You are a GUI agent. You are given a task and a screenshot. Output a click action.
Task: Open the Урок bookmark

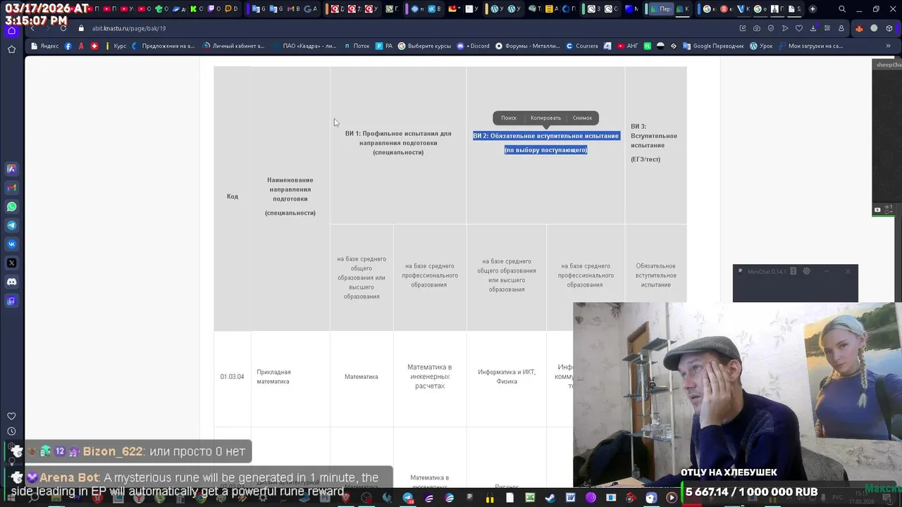761,46
